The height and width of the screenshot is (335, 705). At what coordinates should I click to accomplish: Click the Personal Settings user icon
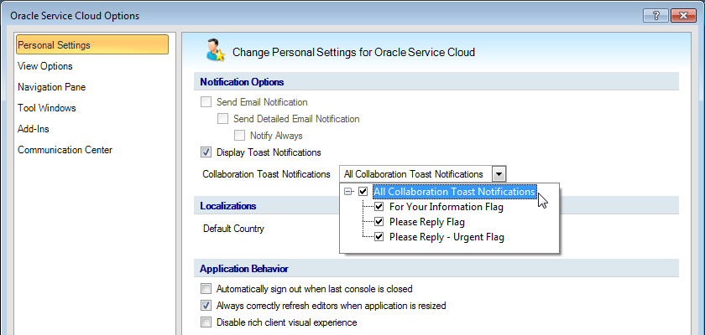(215, 50)
